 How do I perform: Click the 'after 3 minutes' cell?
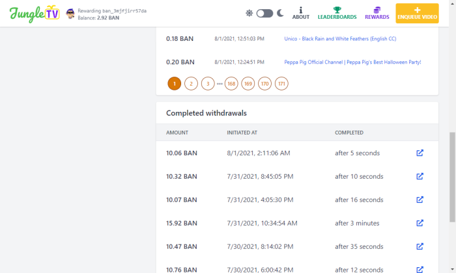357,223
